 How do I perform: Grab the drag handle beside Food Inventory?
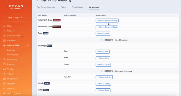pyautogui.click(x=99, y=40)
